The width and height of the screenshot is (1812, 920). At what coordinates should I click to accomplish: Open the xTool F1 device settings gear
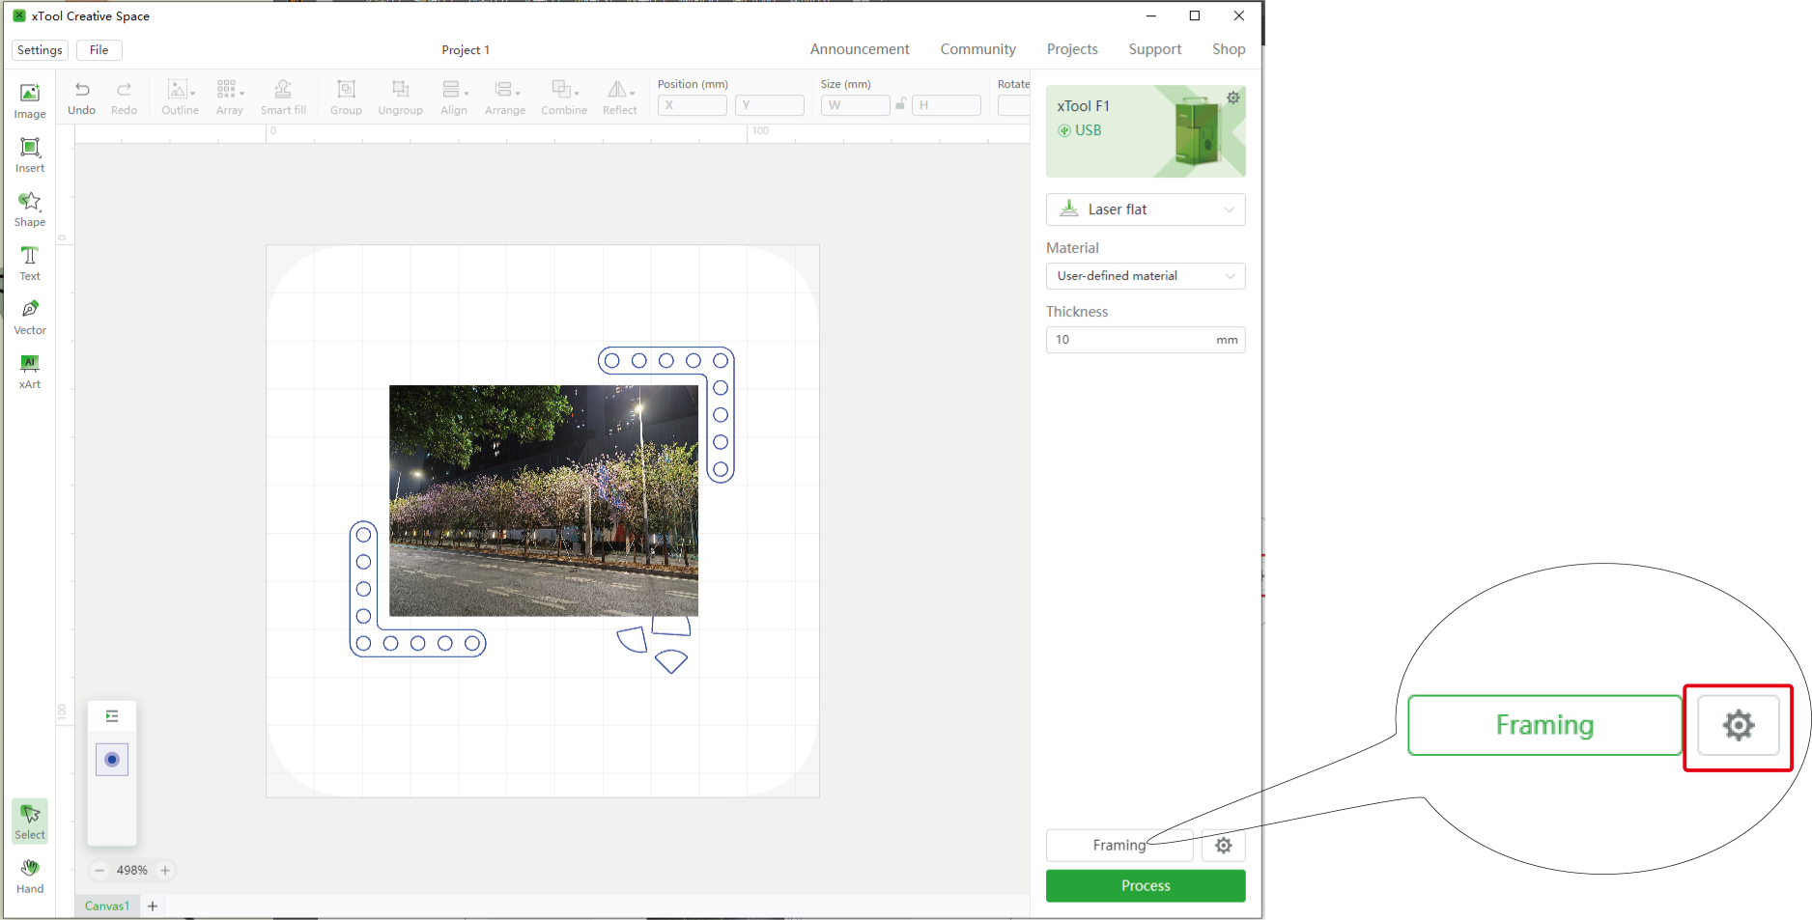coord(1232,98)
